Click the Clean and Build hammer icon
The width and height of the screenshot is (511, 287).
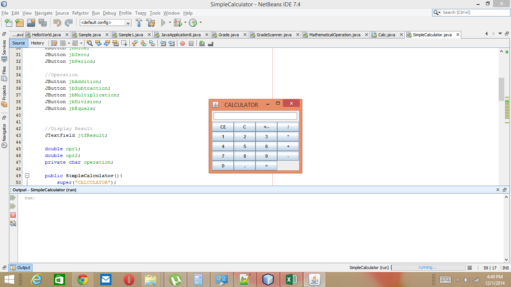(x=150, y=22)
